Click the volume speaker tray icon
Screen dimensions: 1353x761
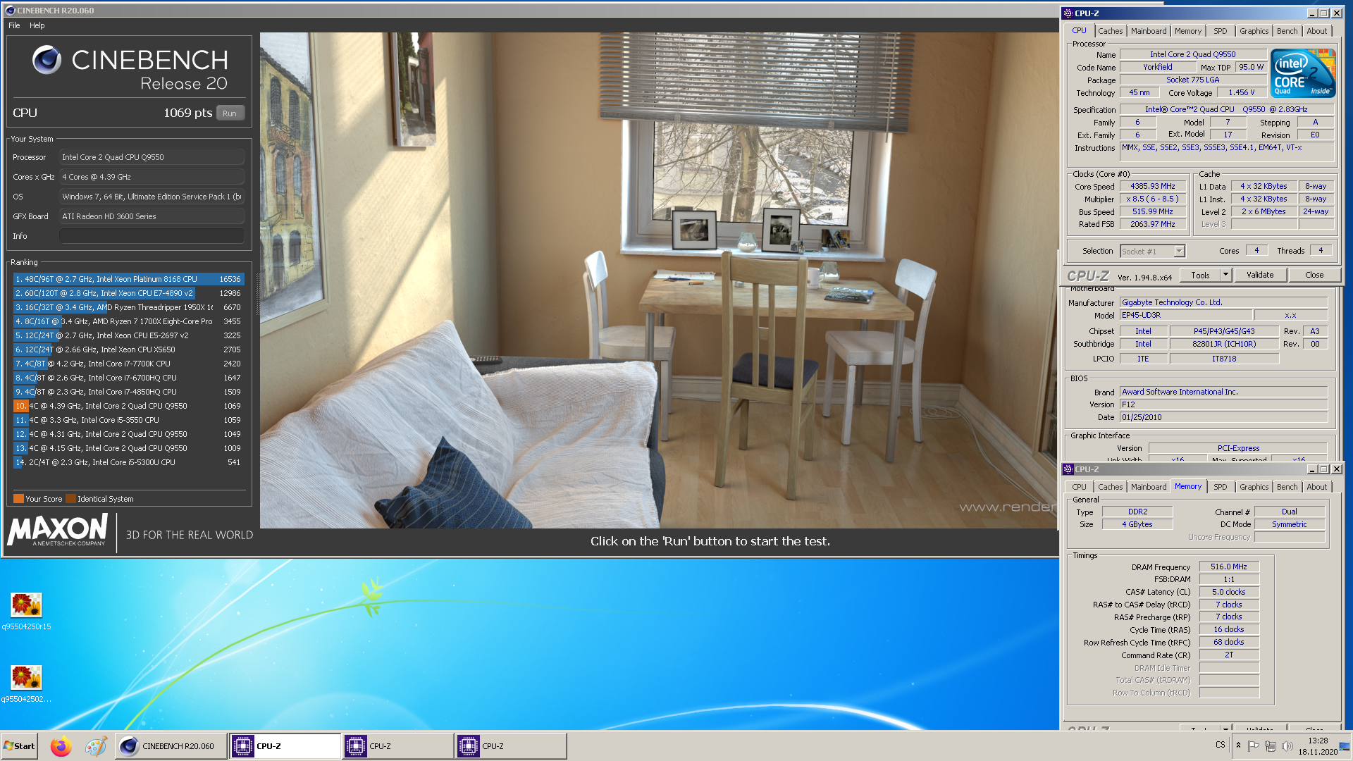(x=1287, y=746)
